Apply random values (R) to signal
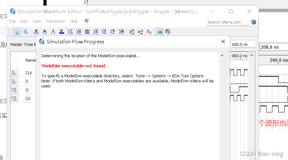The image size is (288, 160). tap(121, 32)
